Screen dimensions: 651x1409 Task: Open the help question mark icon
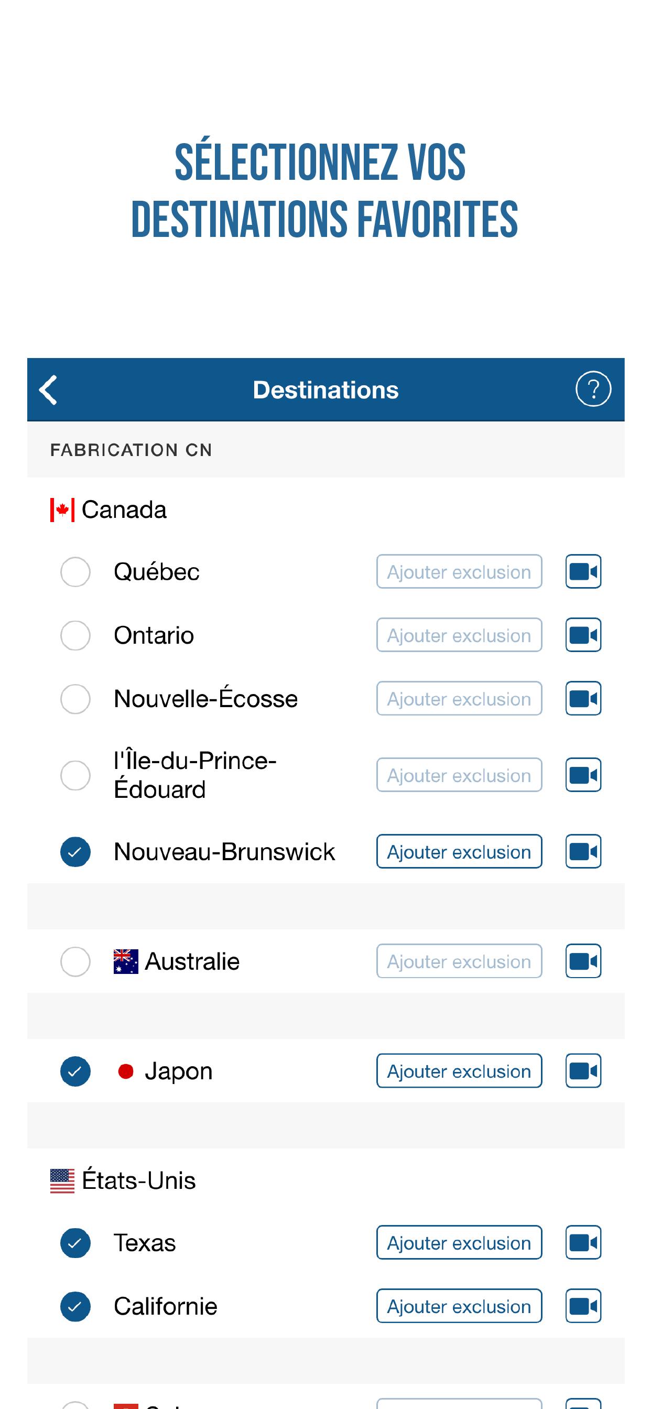pyautogui.click(x=593, y=389)
